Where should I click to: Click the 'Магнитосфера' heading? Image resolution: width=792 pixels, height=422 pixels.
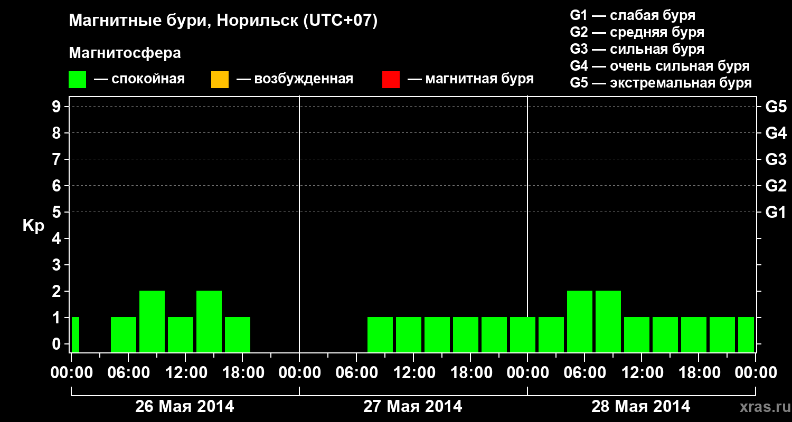pos(125,54)
